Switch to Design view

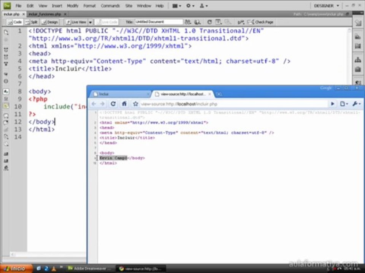pos(49,22)
